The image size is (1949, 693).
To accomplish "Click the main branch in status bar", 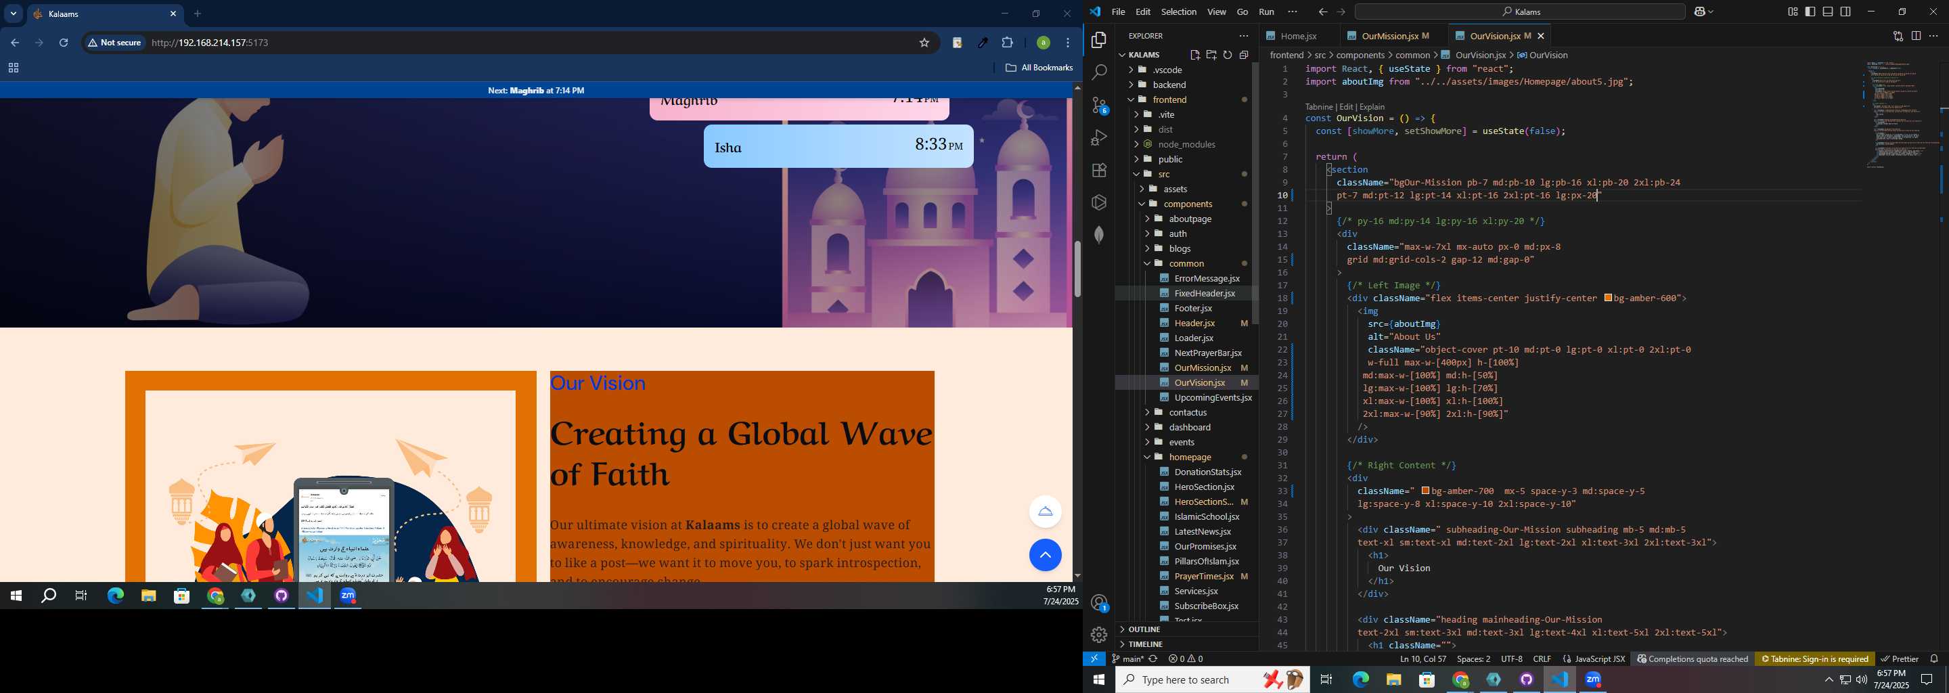I will 1127,659.
